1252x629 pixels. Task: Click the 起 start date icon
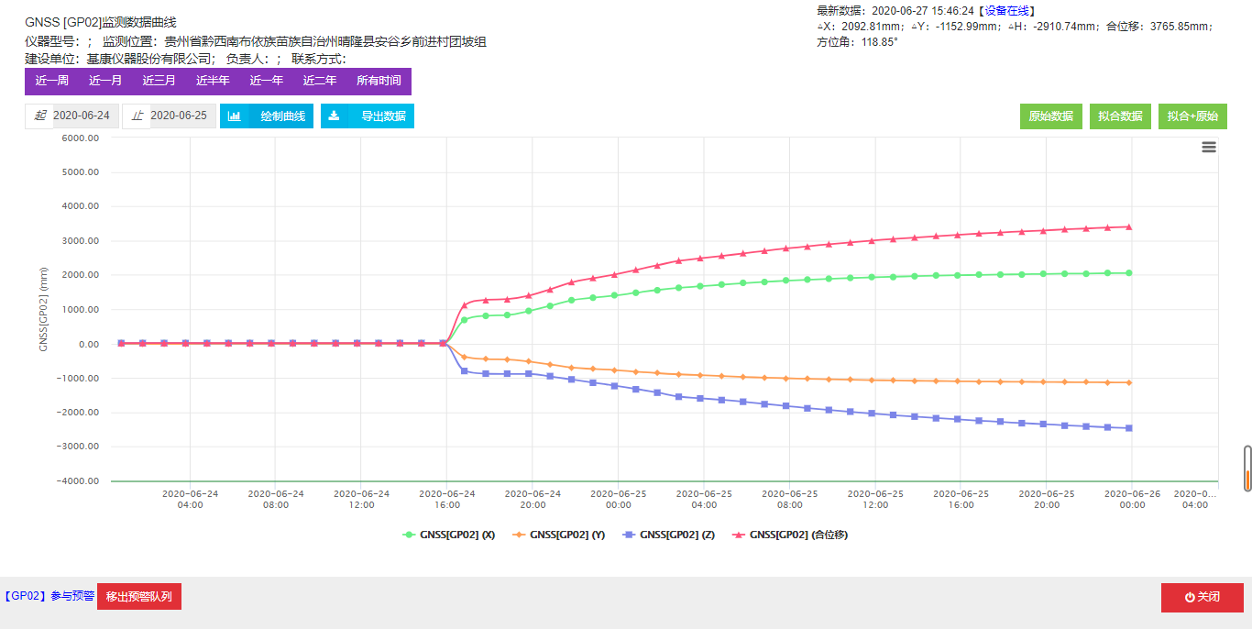(39, 116)
